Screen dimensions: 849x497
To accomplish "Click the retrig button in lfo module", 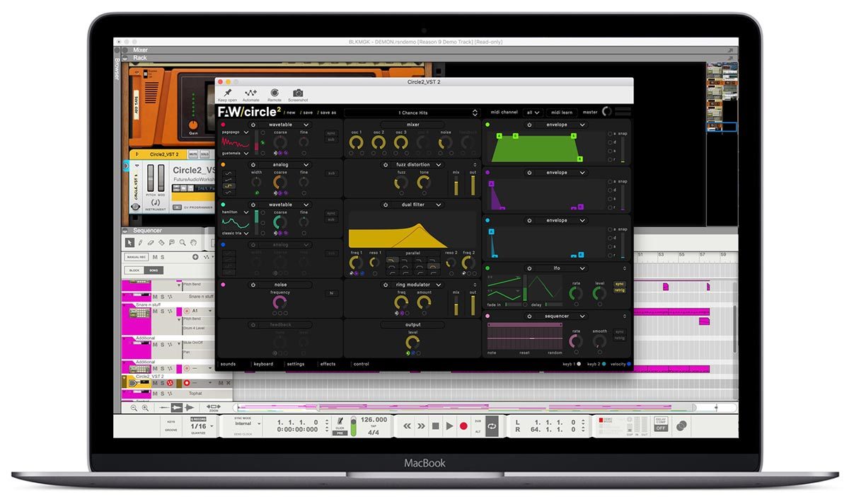I will pos(620,290).
